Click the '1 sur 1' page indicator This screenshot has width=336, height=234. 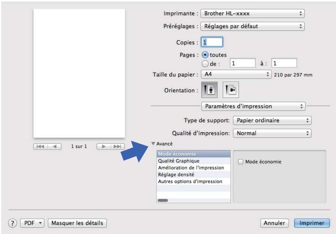[79, 147]
